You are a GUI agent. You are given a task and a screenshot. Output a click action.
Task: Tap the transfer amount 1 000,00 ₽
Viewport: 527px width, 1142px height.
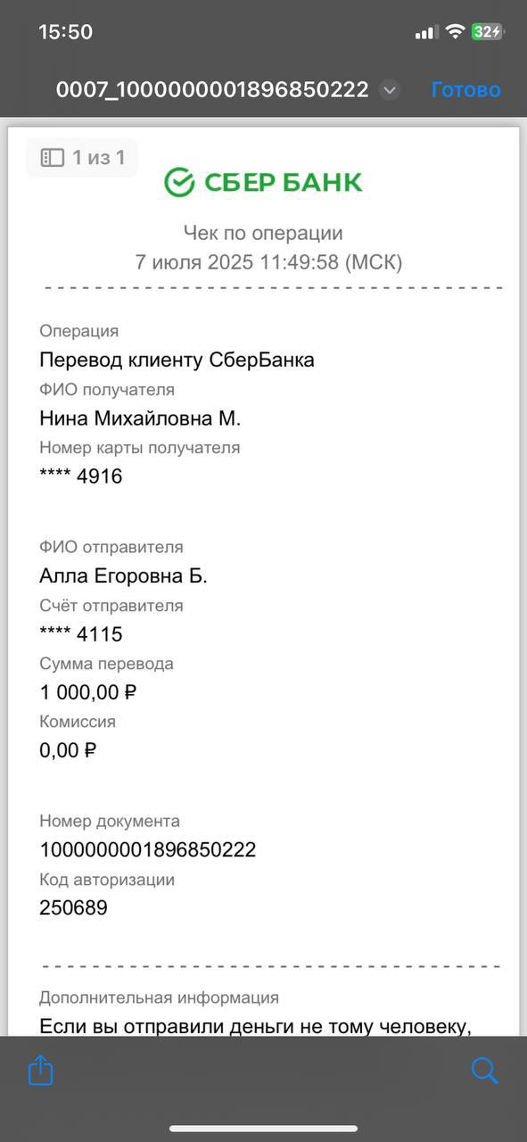[x=88, y=691]
